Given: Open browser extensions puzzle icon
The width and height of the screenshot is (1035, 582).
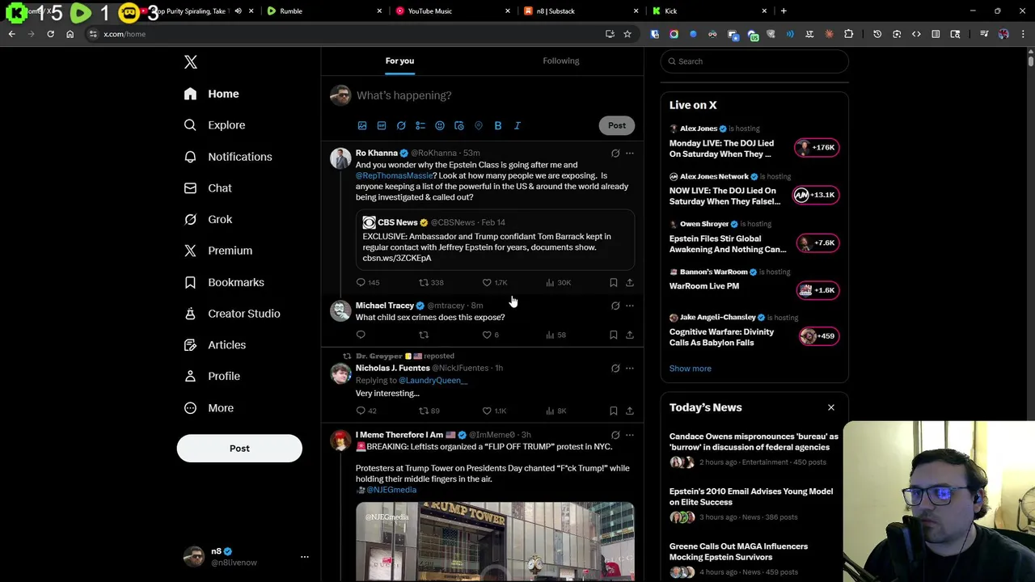Looking at the screenshot, I should click(x=848, y=34).
